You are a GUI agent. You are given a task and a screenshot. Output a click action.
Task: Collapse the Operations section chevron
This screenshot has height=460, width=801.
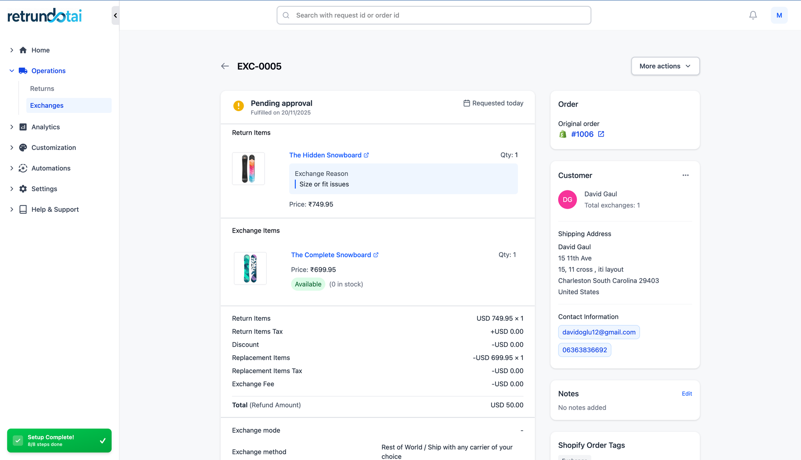point(12,71)
